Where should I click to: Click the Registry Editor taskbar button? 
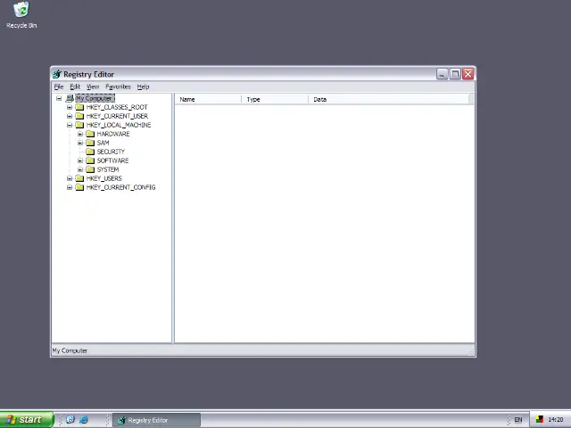tap(156, 420)
